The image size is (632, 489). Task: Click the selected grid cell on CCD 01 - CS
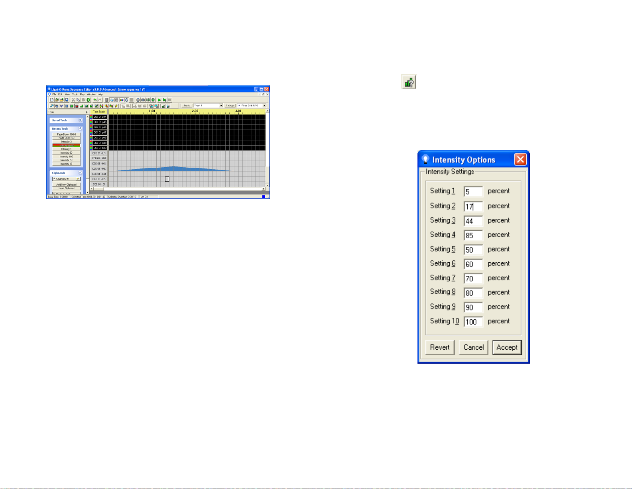167,179
